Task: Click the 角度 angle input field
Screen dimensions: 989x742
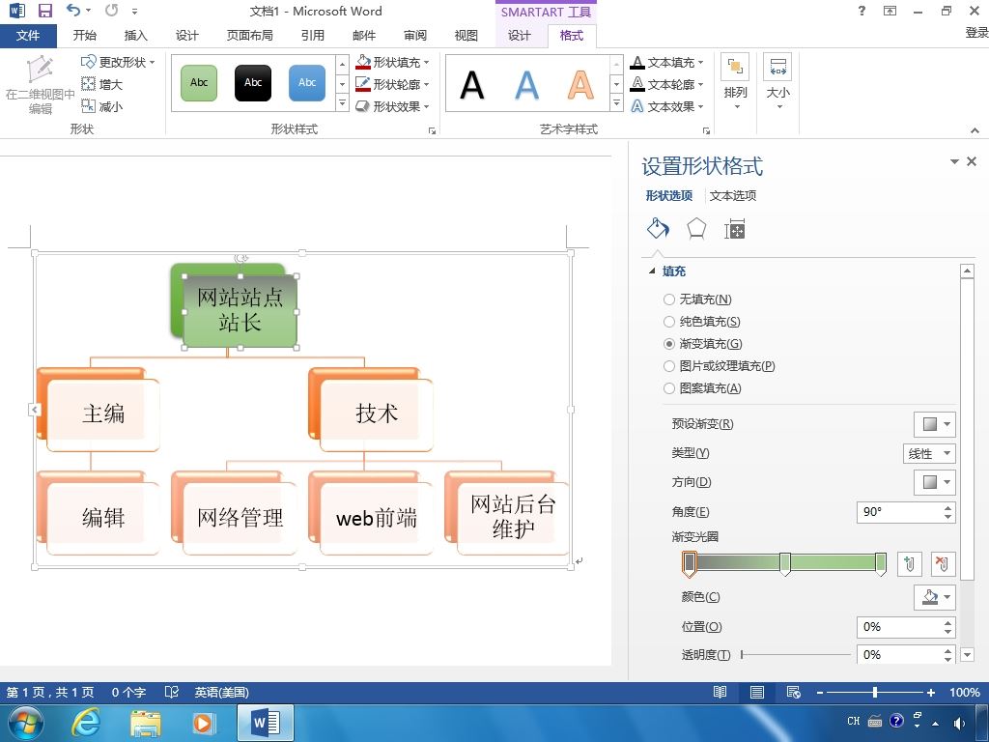Action: coord(900,512)
